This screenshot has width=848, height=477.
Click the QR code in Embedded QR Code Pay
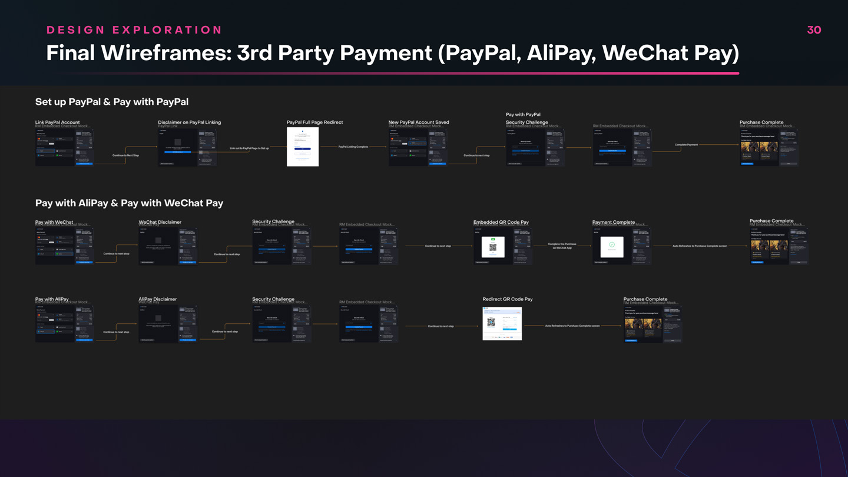point(493,248)
